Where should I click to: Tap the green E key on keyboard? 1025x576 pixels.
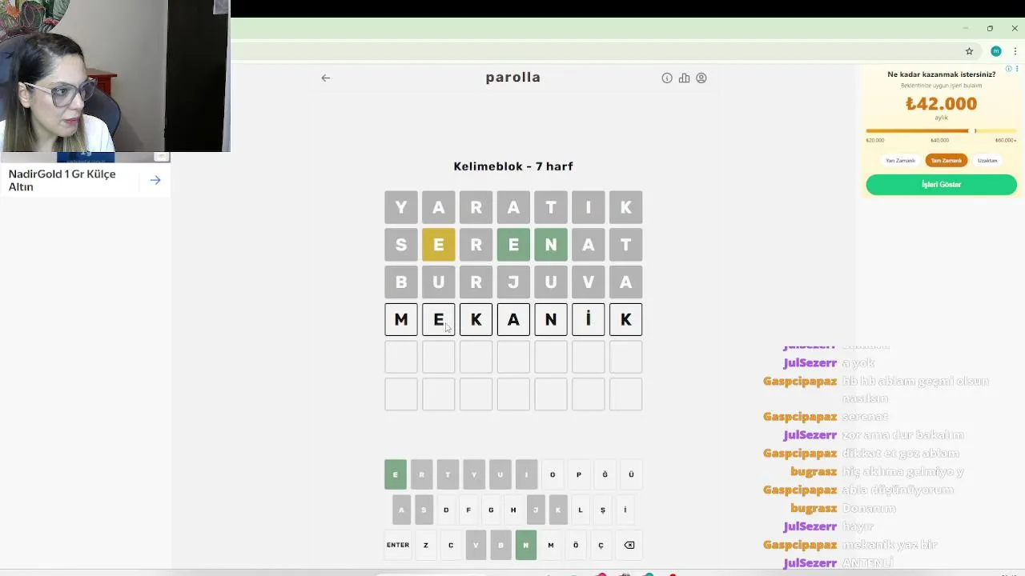pyautogui.click(x=395, y=474)
